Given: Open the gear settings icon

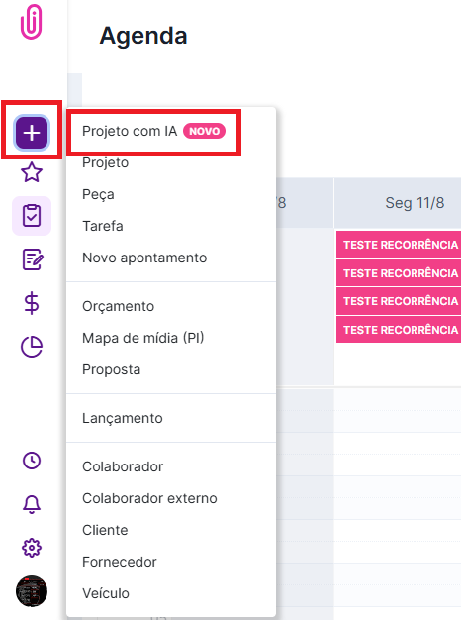Looking at the screenshot, I should click(x=32, y=548).
